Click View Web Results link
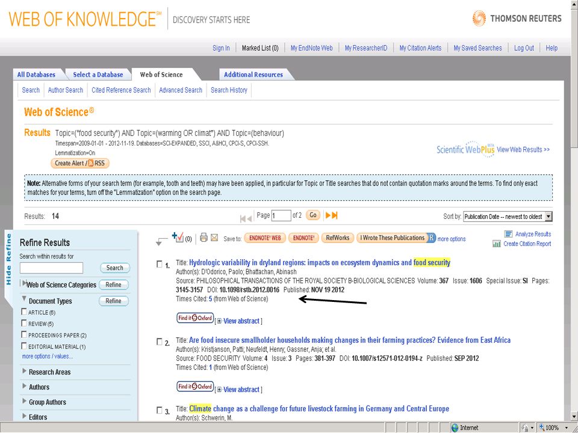 coord(523,150)
